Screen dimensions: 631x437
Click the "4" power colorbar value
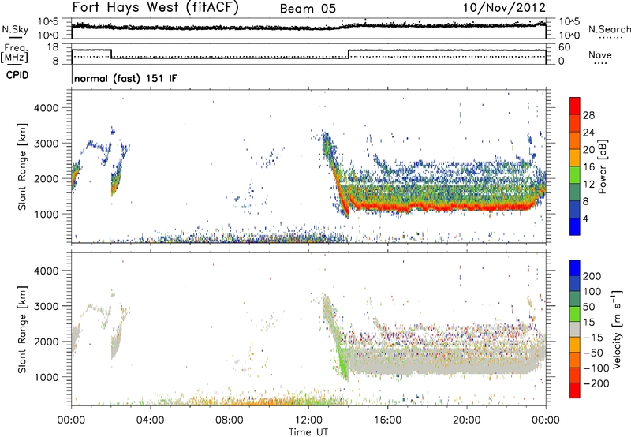[585, 218]
